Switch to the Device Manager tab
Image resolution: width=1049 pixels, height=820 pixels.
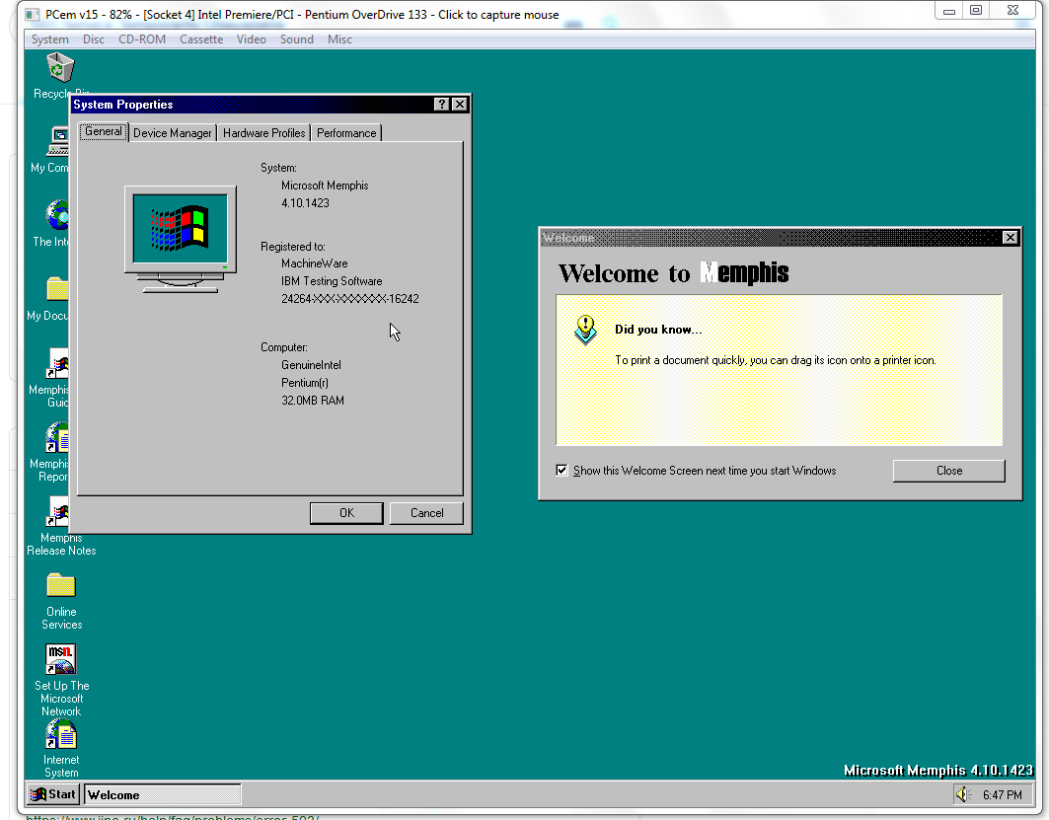pyautogui.click(x=173, y=133)
